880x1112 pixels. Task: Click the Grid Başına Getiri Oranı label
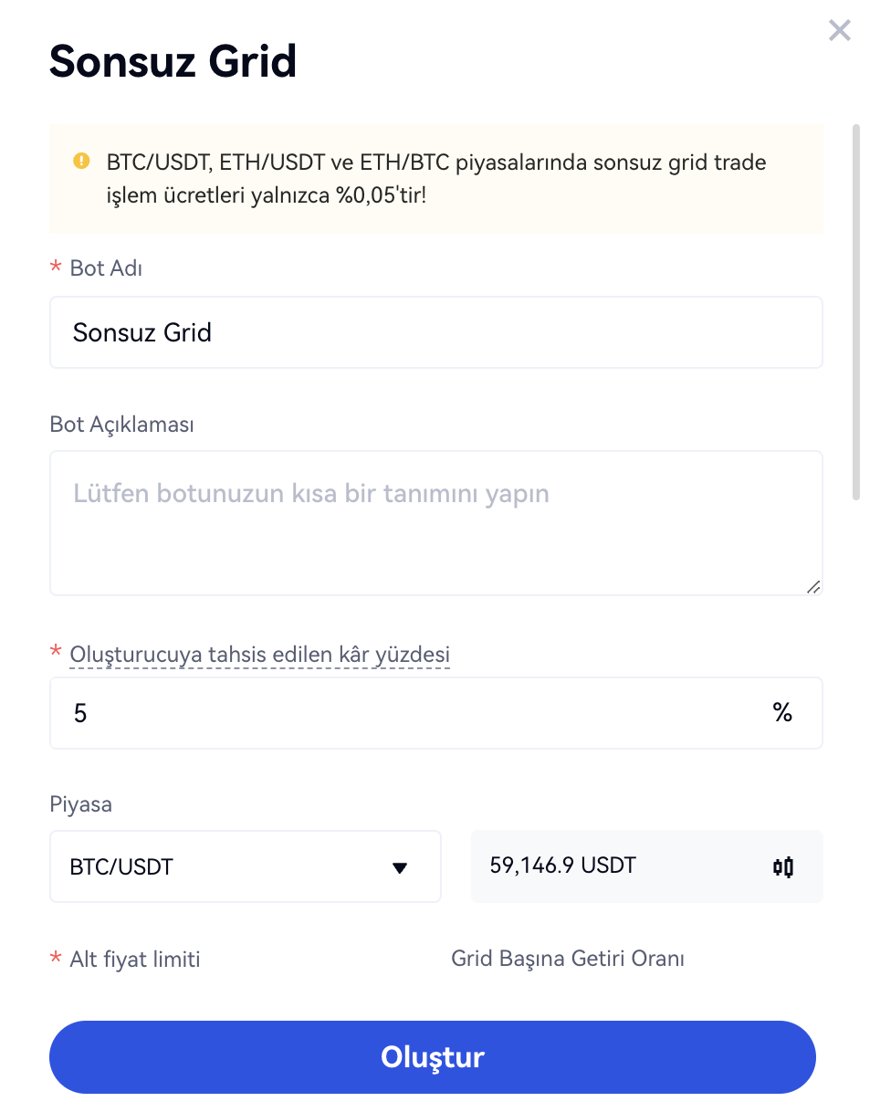pyautogui.click(x=568, y=959)
